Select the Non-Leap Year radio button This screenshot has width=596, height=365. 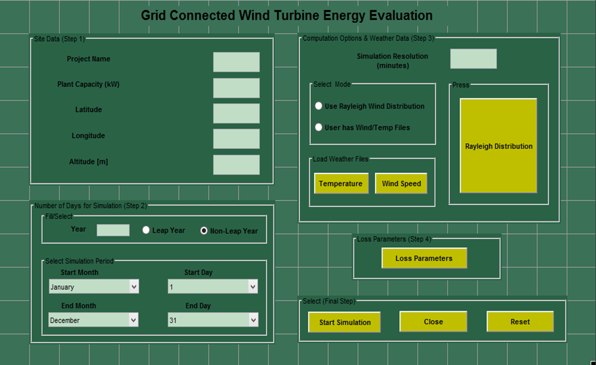coord(204,231)
